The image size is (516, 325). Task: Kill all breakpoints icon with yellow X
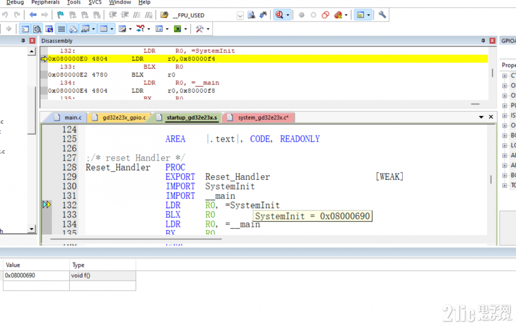point(338,15)
